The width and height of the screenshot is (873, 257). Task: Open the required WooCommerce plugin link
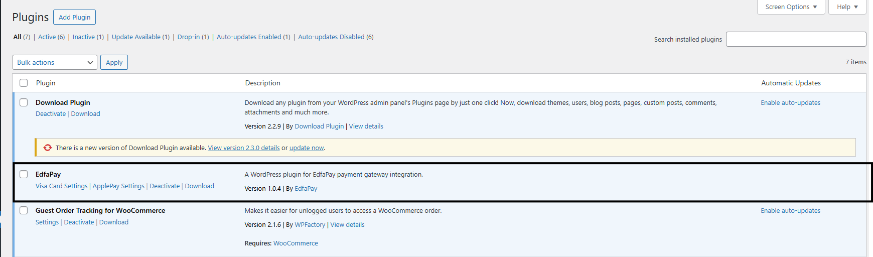coord(296,243)
